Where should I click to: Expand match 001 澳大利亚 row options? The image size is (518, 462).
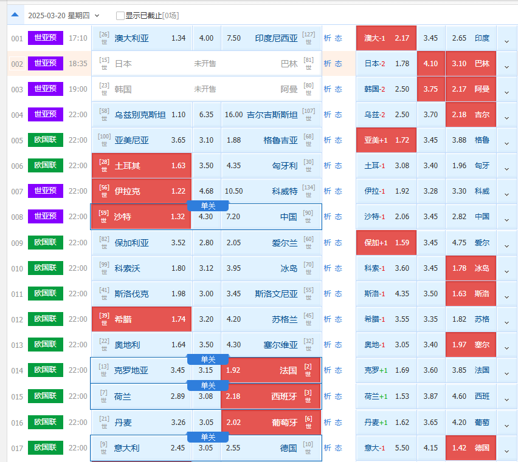[x=507, y=41]
